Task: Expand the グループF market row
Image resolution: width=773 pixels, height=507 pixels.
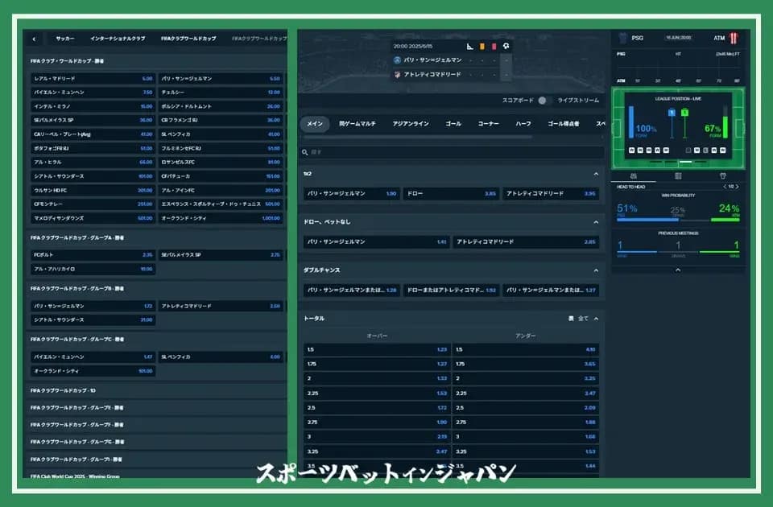Action: (156, 425)
